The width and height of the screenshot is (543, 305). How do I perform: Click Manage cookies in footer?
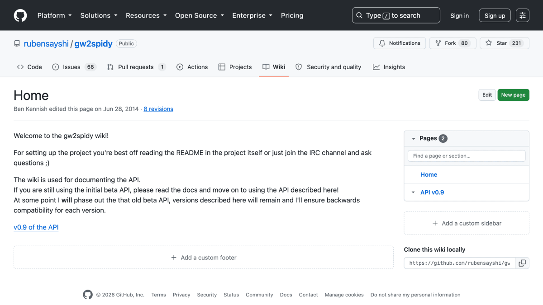[344, 295]
